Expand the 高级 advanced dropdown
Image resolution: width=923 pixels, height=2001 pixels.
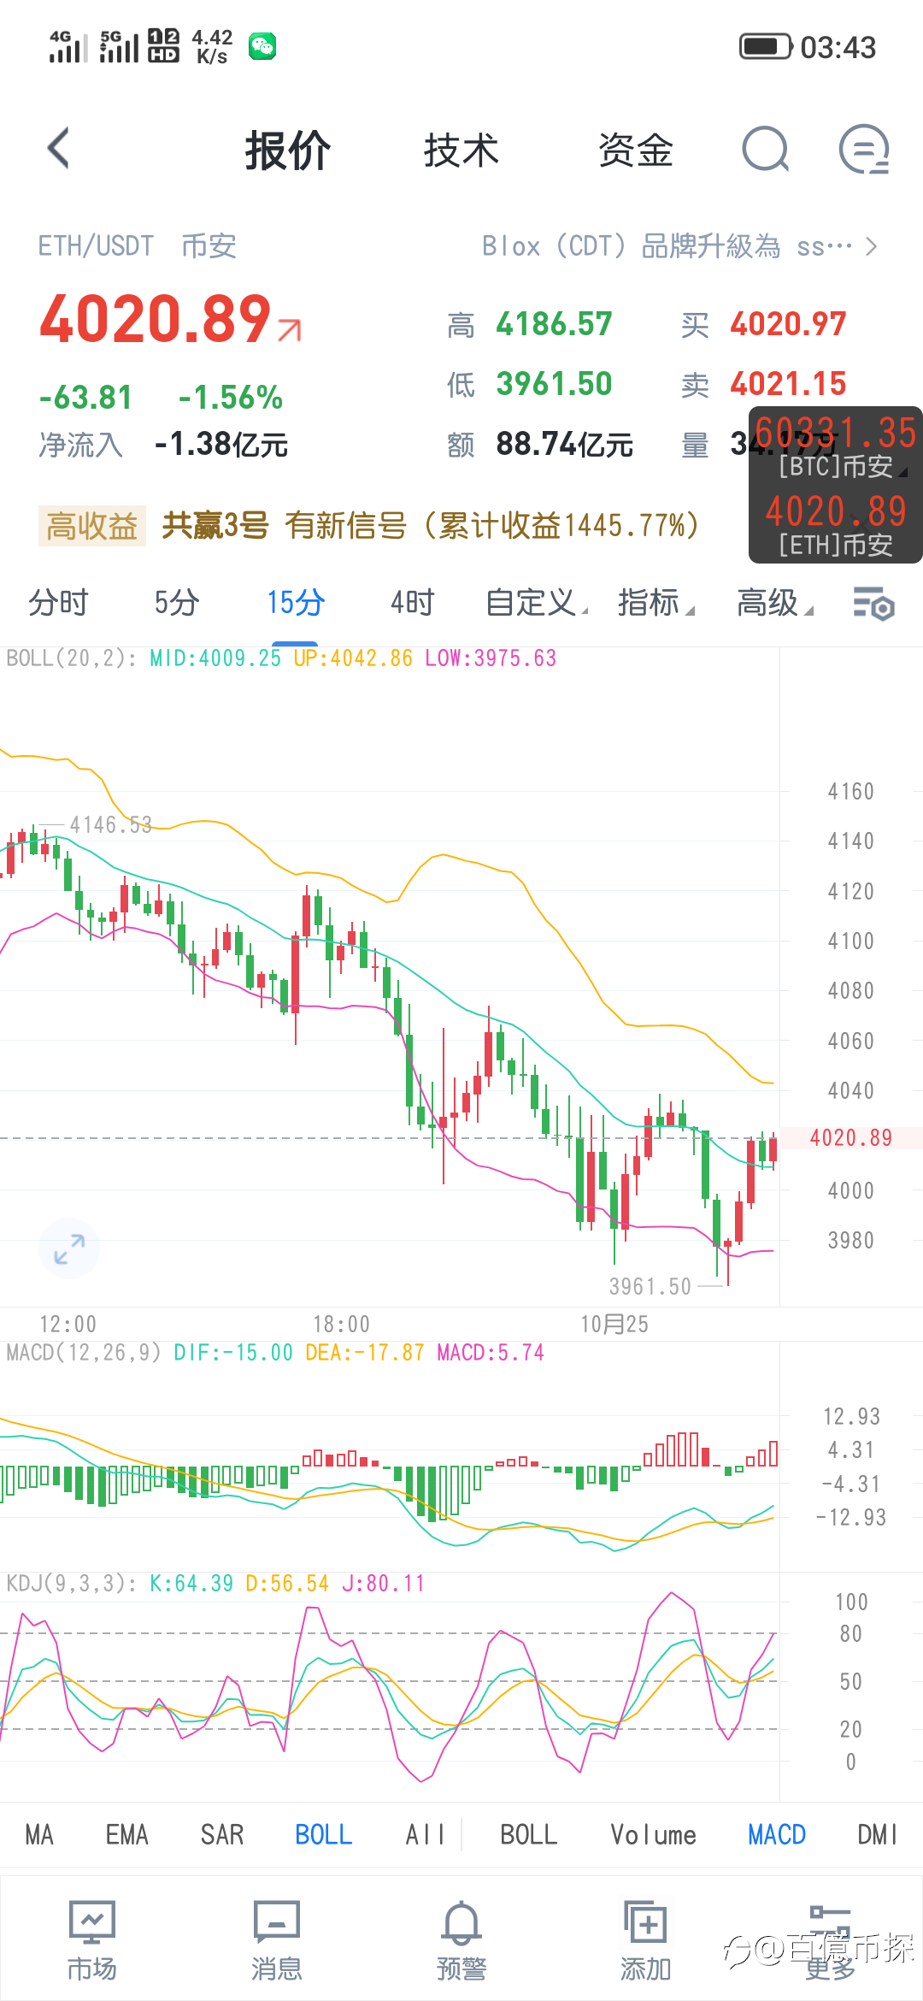pos(774,603)
